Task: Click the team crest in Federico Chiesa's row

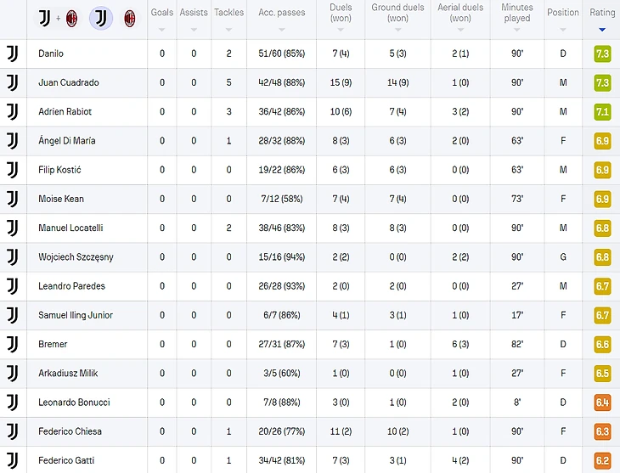Action: click(12, 431)
